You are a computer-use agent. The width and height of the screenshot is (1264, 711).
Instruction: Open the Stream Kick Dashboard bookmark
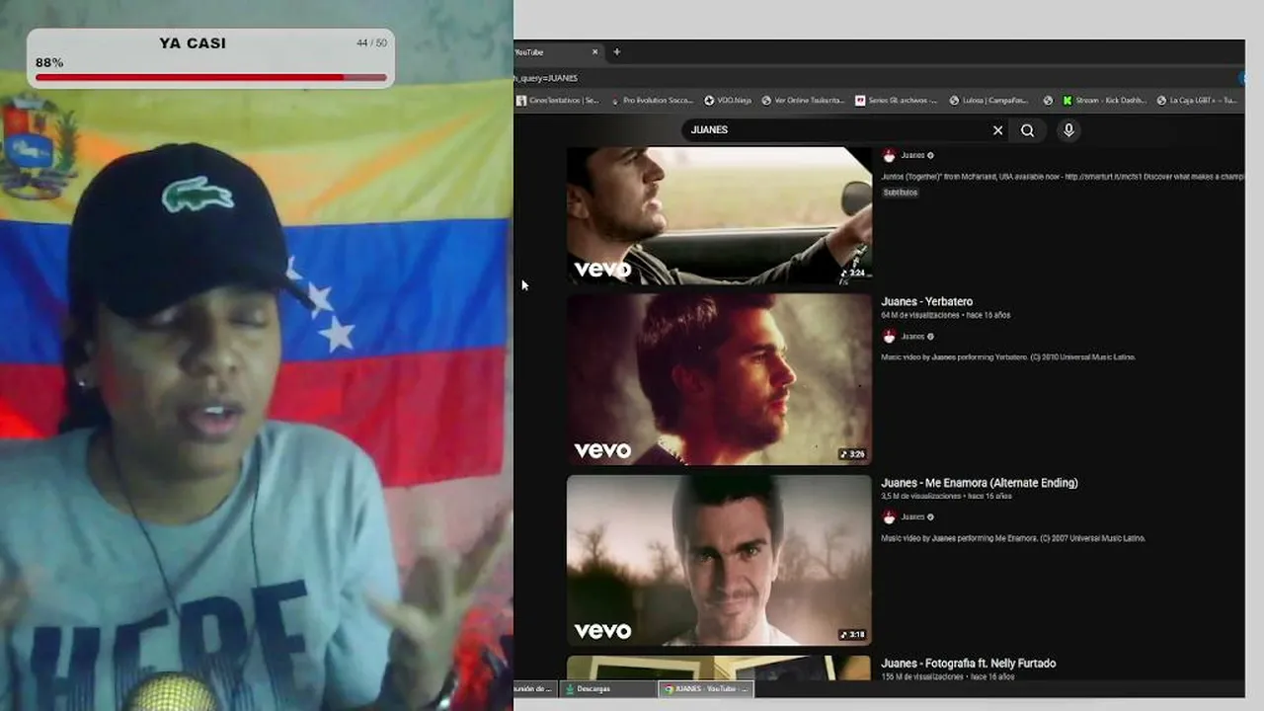pos(1104,100)
